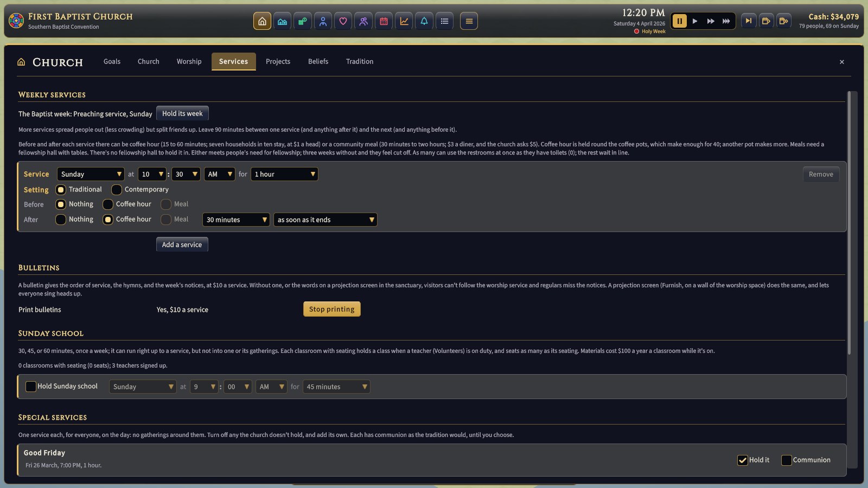Play at normal speed
Viewport: 868px width, 488px height.
point(695,21)
